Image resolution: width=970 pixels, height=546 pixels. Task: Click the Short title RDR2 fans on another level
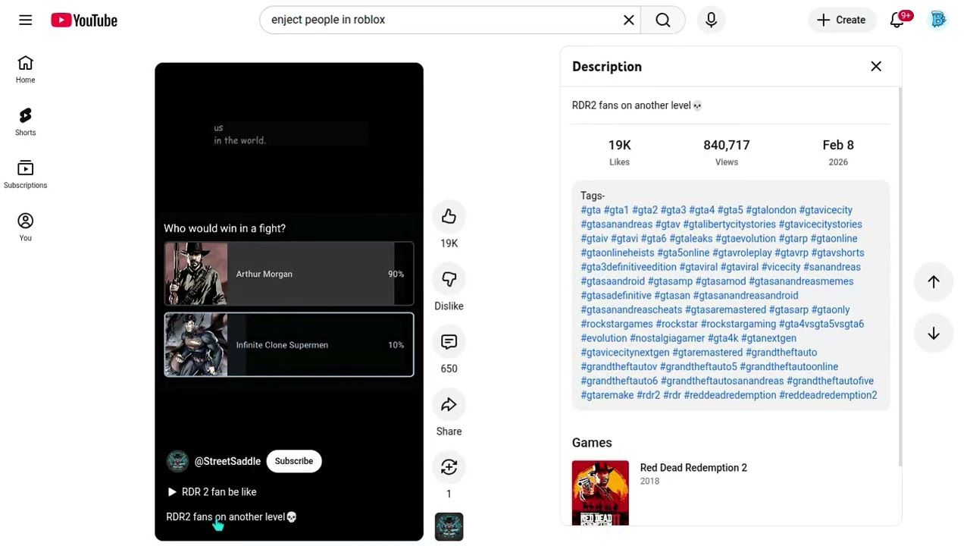[x=231, y=517]
